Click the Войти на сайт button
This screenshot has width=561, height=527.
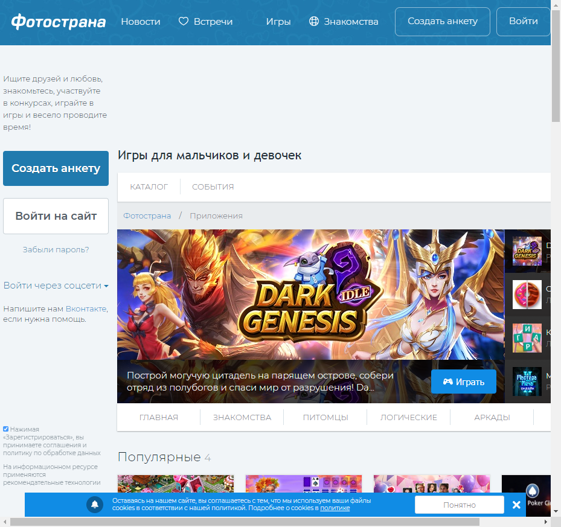coord(56,216)
